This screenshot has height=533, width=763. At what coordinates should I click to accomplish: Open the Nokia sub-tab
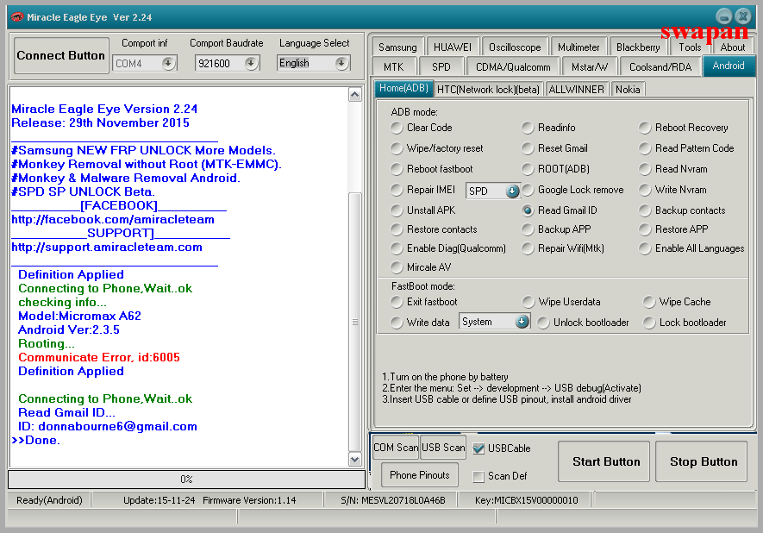click(x=628, y=89)
